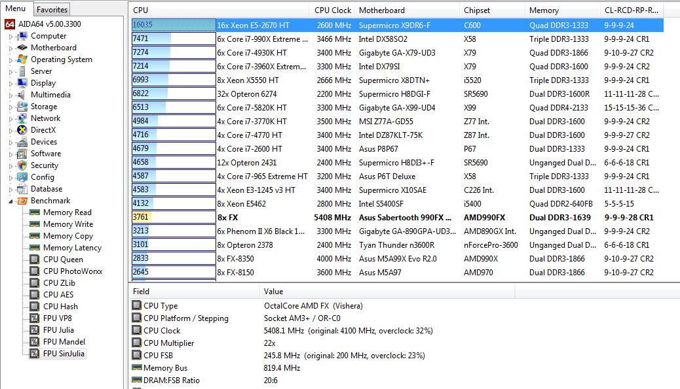Select the bold 8x FX result row
This screenshot has height=389, width=680.
(397, 218)
